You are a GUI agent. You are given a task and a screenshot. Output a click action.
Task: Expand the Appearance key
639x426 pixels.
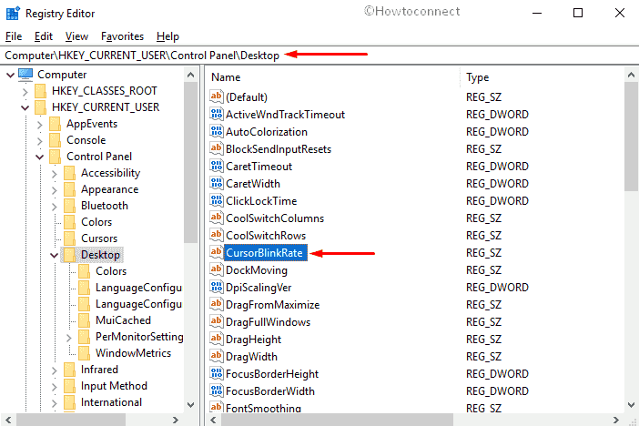tap(55, 190)
